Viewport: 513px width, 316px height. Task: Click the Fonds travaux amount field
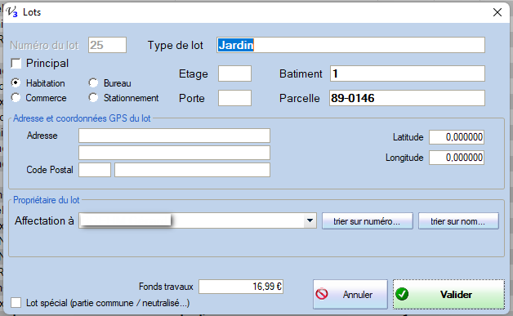(x=241, y=287)
